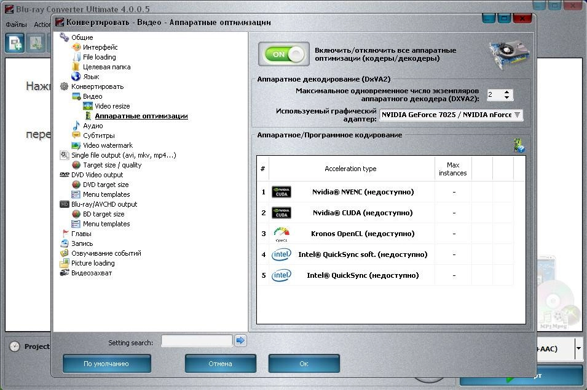Confirm with the Ок button
The width and height of the screenshot is (587, 390).
pyautogui.click(x=304, y=364)
